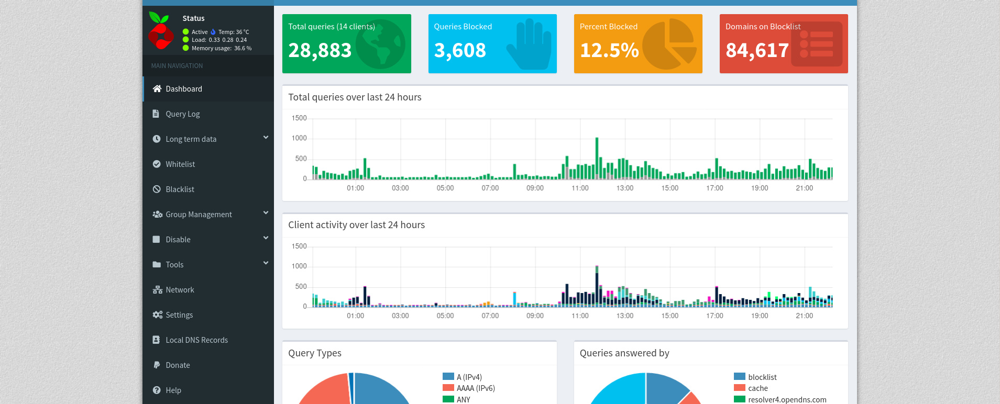1000x404 pixels.
Task: Toggle the AAAA (IPv6) legend color swatch
Action: coord(448,388)
